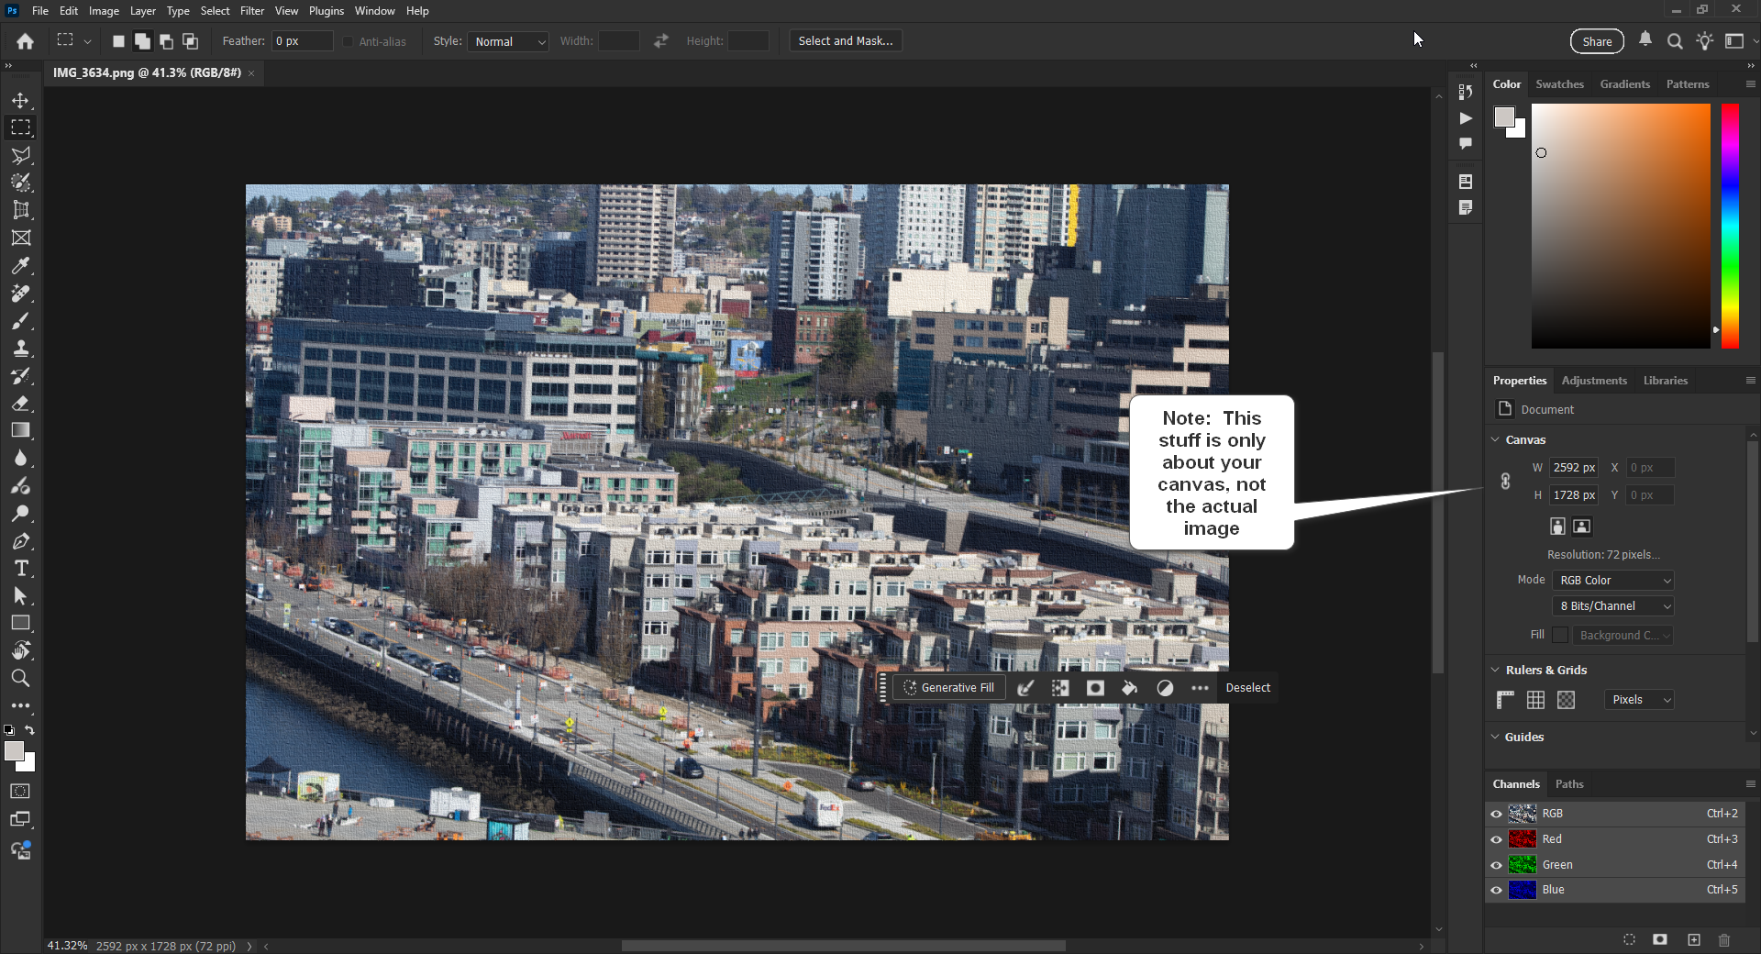Select the Move tool
The width and height of the screenshot is (1761, 954).
(21, 101)
